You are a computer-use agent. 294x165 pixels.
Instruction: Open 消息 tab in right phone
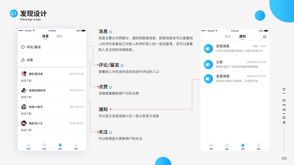pyautogui.click(x=228, y=37)
